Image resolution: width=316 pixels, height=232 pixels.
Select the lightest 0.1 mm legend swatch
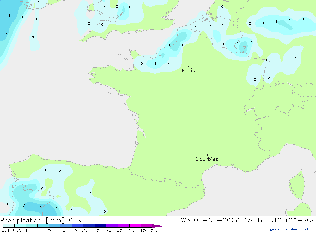click(9, 226)
